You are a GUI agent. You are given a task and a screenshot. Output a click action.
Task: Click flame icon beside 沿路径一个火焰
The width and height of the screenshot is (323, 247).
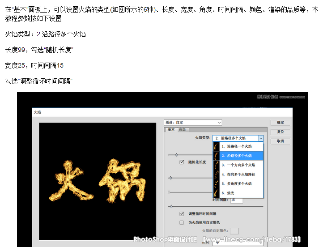click(216, 146)
